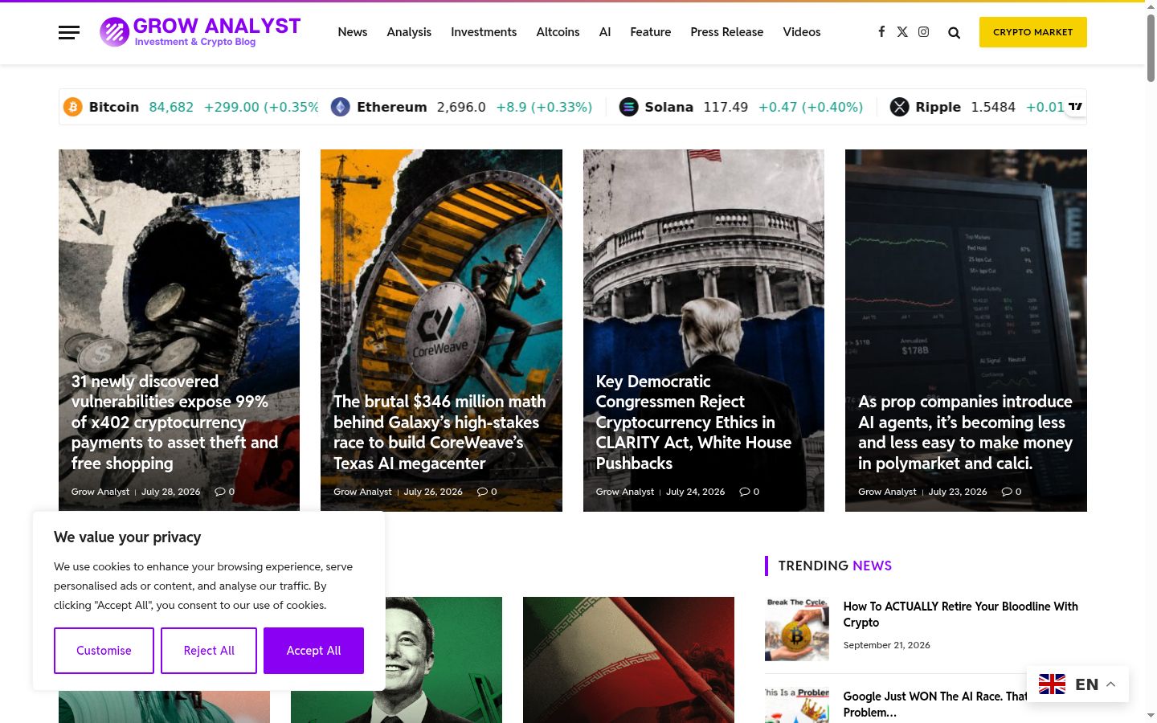Open the Videos menu item
1157x723 pixels.
coord(802,32)
